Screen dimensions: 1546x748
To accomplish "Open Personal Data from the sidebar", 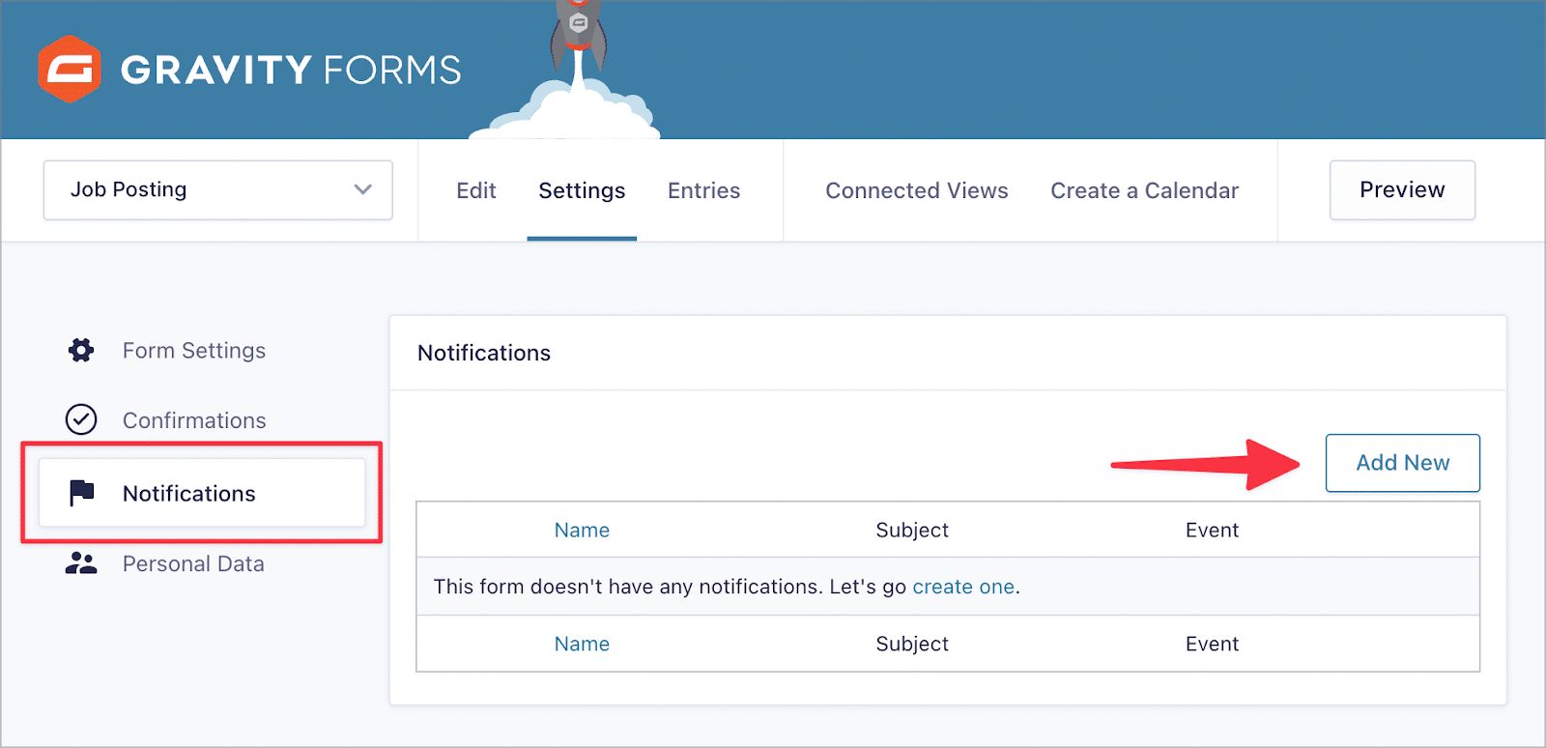I will (193, 563).
